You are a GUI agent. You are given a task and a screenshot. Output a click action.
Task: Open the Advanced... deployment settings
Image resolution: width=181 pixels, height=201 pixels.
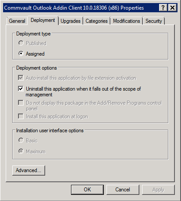click(28, 170)
